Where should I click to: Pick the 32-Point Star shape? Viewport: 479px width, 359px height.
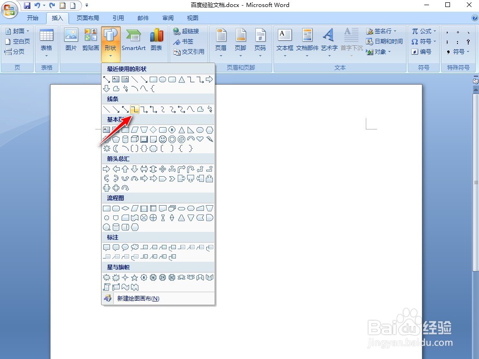coord(172,278)
